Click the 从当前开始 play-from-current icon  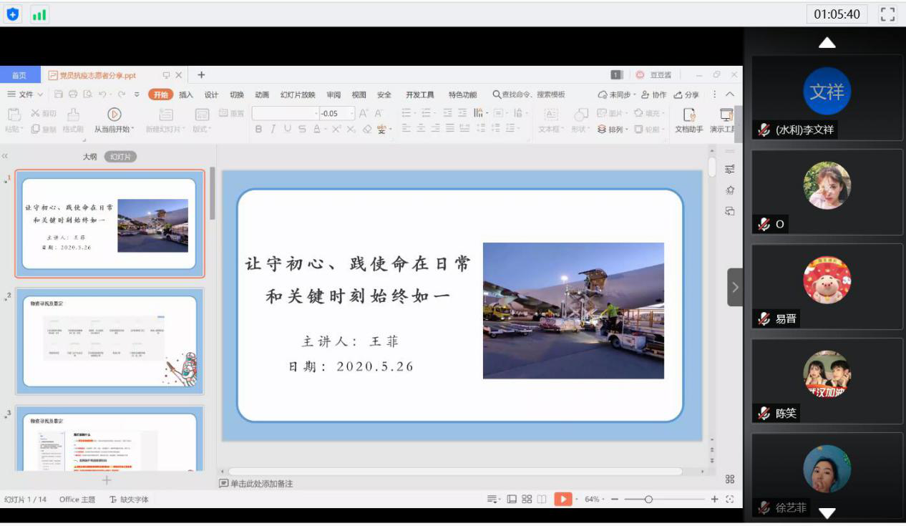point(114,115)
